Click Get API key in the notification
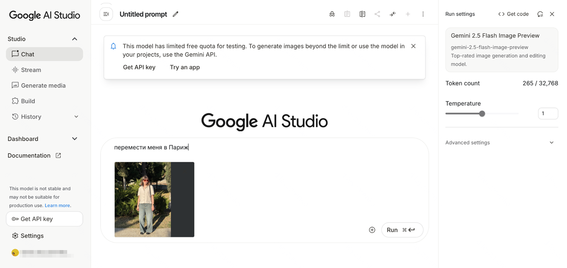Viewport: 567px width, 268px height. 139,67
